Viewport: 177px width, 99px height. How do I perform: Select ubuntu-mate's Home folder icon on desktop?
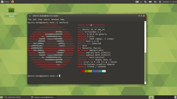11,12
